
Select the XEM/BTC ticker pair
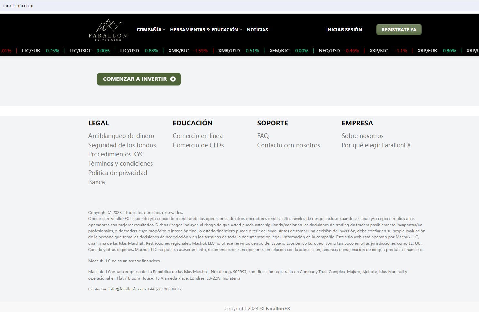pyautogui.click(x=279, y=51)
